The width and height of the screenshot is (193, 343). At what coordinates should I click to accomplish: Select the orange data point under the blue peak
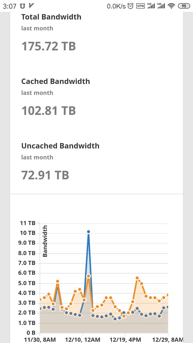[88, 276]
